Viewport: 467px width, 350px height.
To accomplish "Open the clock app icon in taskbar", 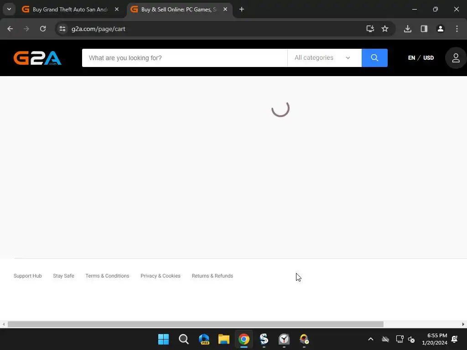I will click(x=284, y=339).
